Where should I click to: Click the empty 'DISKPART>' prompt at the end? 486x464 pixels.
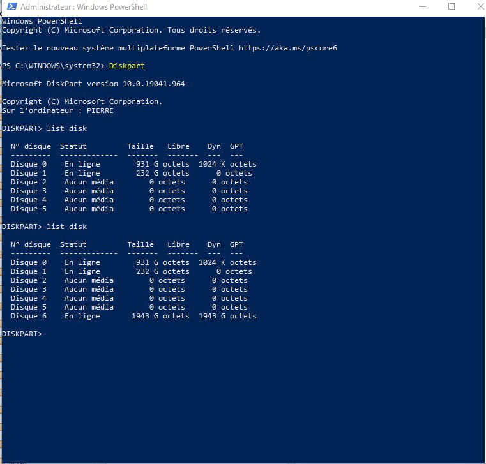point(22,334)
